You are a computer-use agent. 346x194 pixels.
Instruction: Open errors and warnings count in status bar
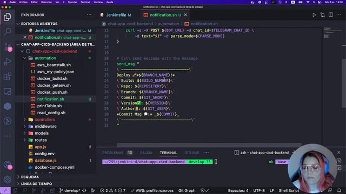pyautogui.click(x=113, y=190)
